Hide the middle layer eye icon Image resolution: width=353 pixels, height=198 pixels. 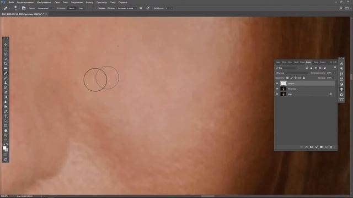pyautogui.click(x=277, y=89)
